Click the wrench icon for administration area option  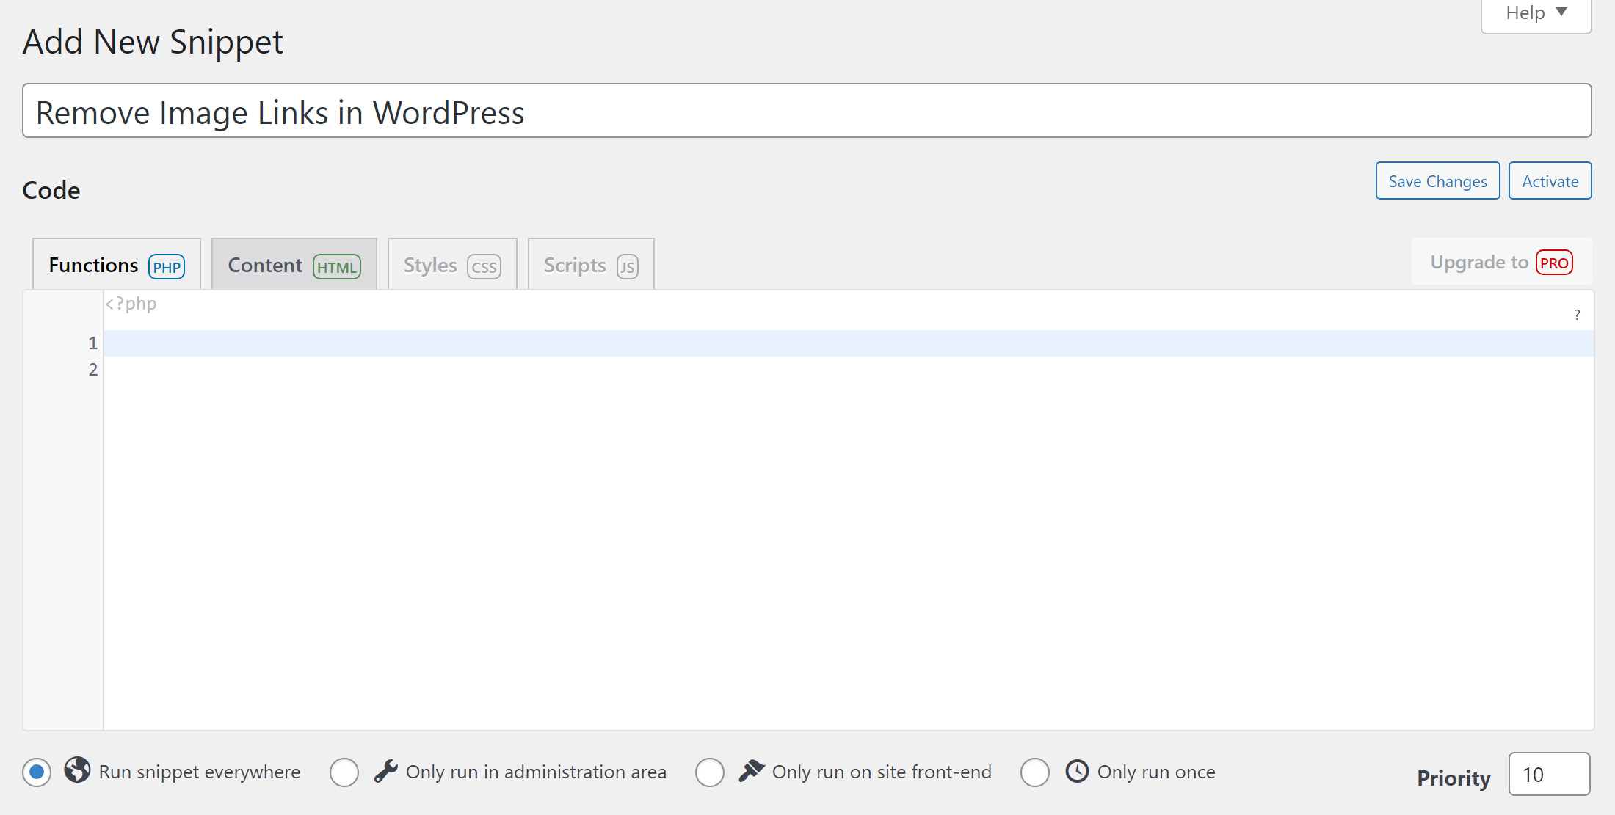388,772
